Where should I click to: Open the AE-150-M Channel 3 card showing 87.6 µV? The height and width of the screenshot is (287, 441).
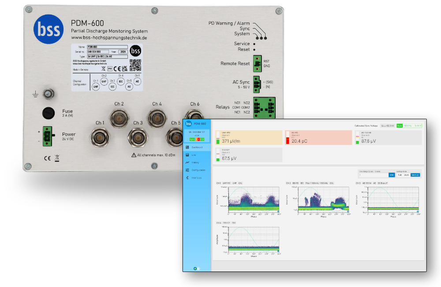388,137
